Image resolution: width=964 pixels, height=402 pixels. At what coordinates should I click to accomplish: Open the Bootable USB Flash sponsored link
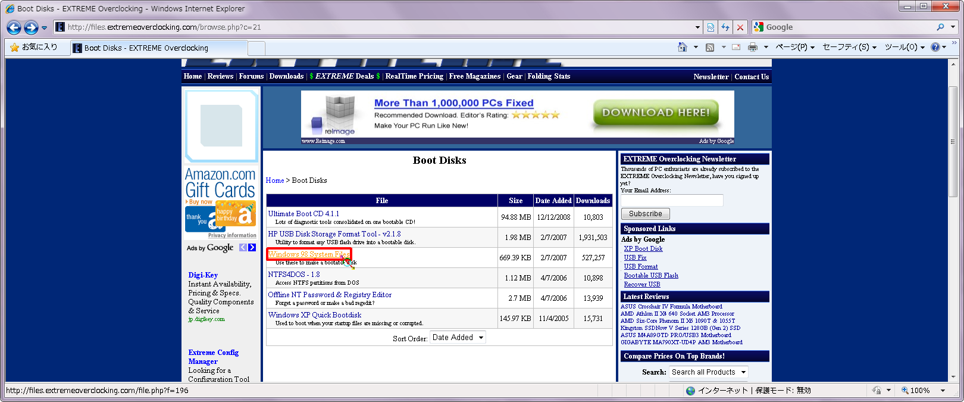pyautogui.click(x=651, y=276)
